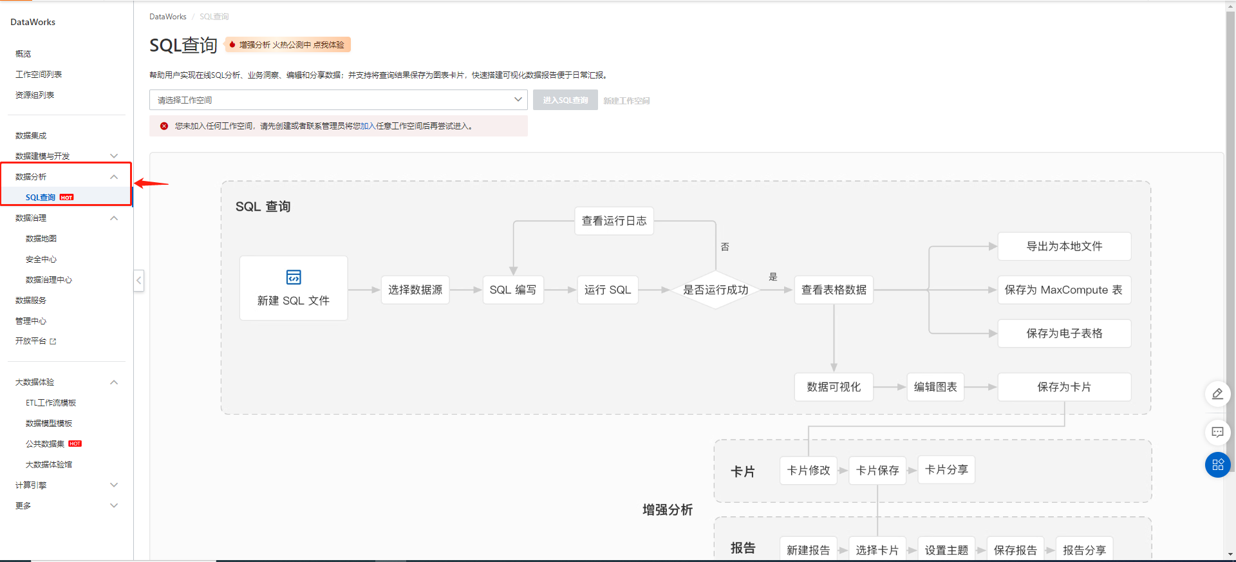
Task: Click the 是否运行成功 decision diamond
Action: tap(716, 290)
